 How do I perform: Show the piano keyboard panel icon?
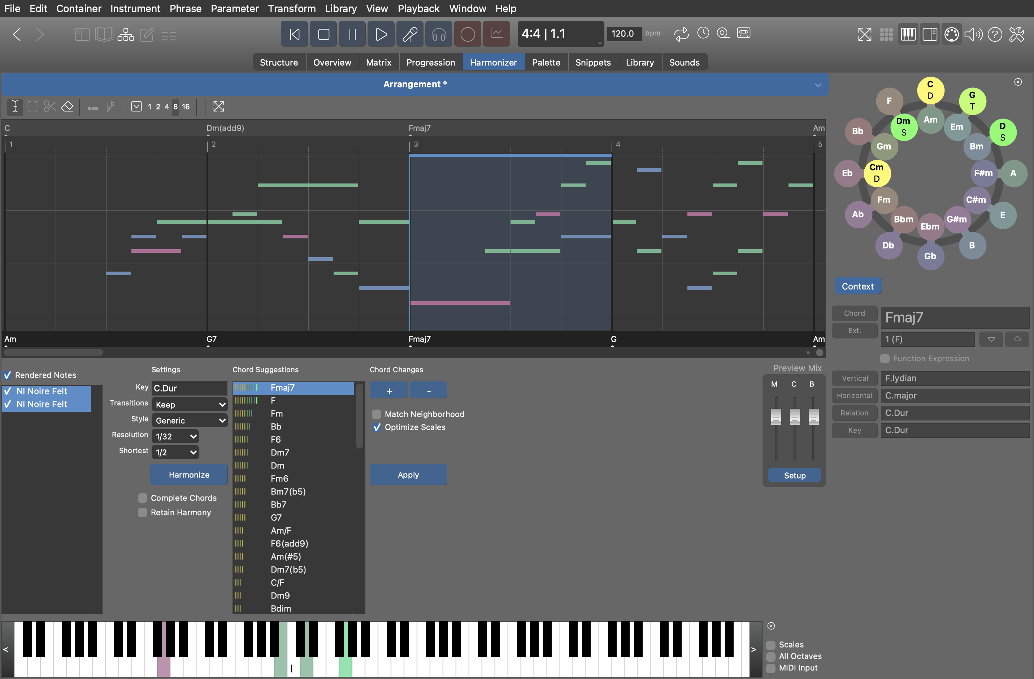pyautogui.click(x=908, y=34)
